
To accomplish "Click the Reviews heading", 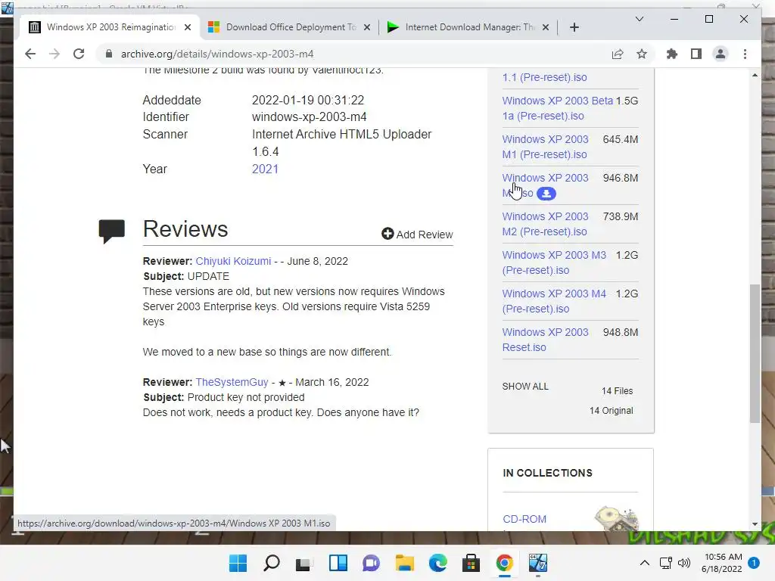I will [x=185, y=228].
